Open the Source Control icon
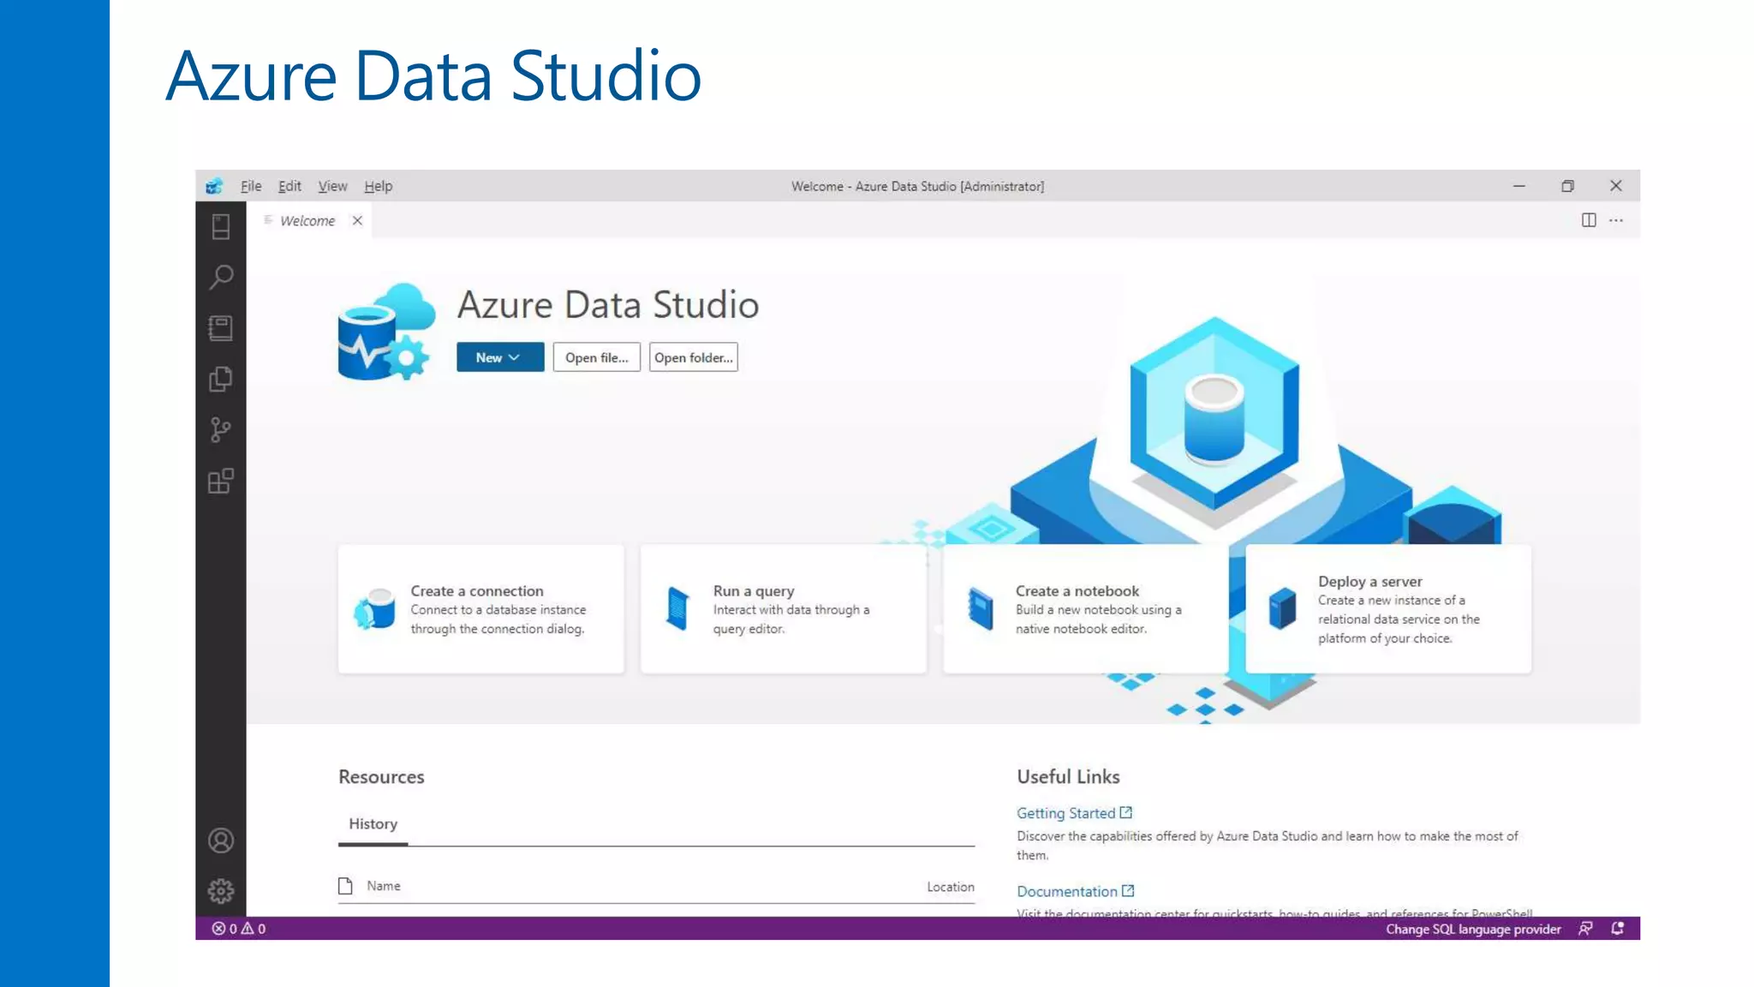 [221, 430]
